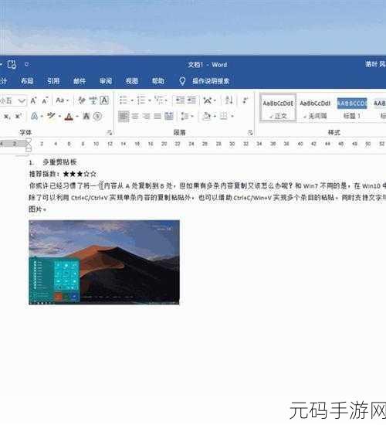Click the Decrease Font Size icon

pyautogui.click(x=45, y=100)
